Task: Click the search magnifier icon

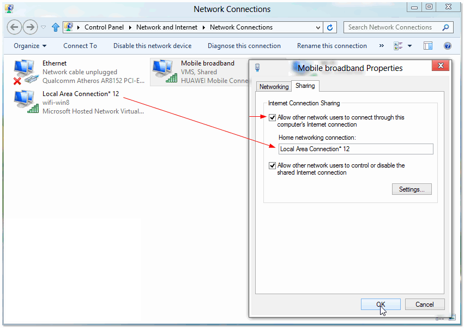Action: click(x=445, y=27)
